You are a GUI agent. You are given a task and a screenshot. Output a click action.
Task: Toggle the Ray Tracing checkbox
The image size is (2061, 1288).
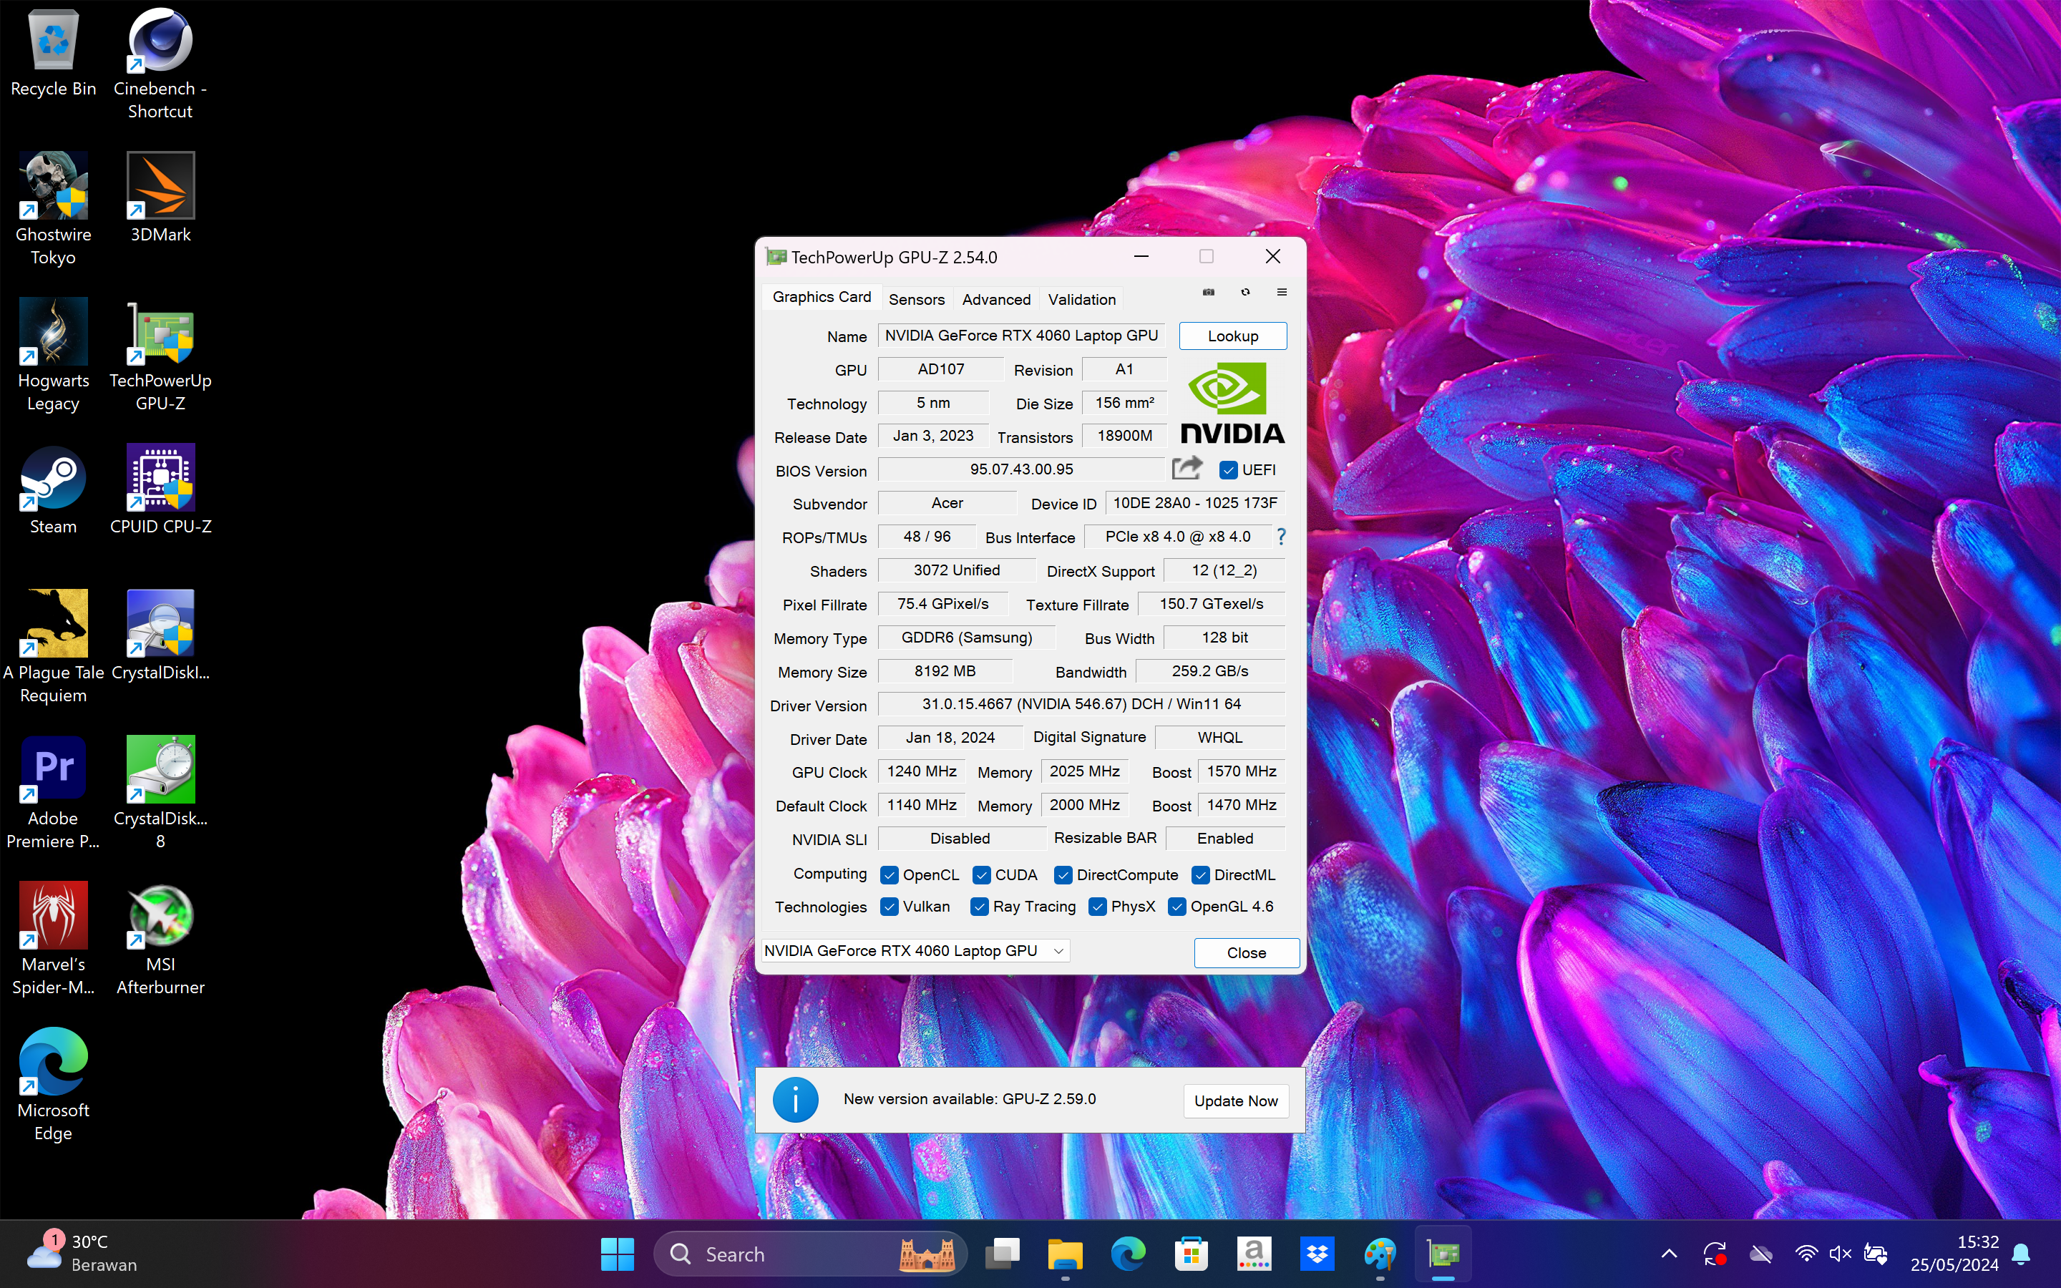tap(980, 907)
